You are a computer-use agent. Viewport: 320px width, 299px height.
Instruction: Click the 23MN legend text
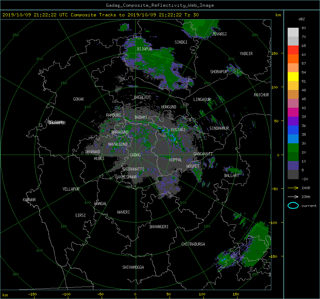click(x=306, y=197)
